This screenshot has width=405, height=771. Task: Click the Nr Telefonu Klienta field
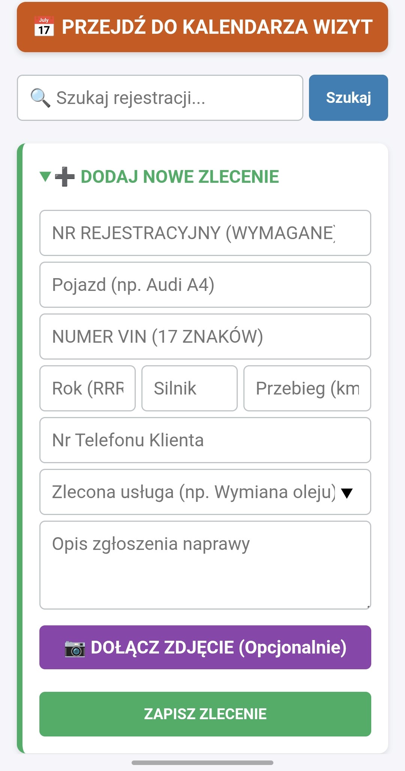pos(205,440)
